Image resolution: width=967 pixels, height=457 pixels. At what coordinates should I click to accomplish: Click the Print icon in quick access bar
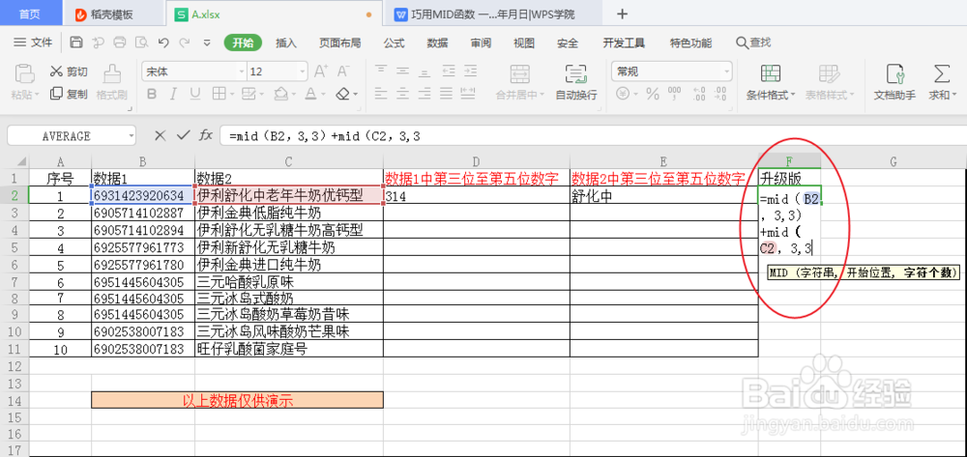coord(120,43)
